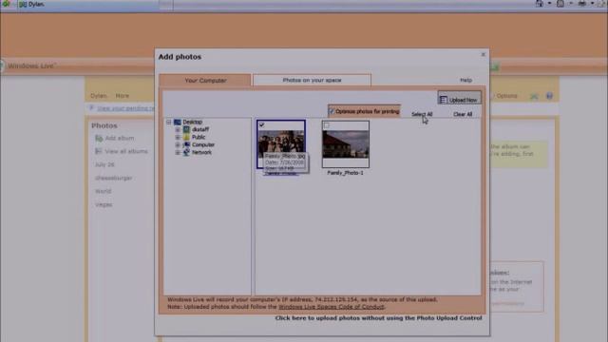Open Options in the background page
This screenshot has width=608, height=342.
click(x=506, y=96)
